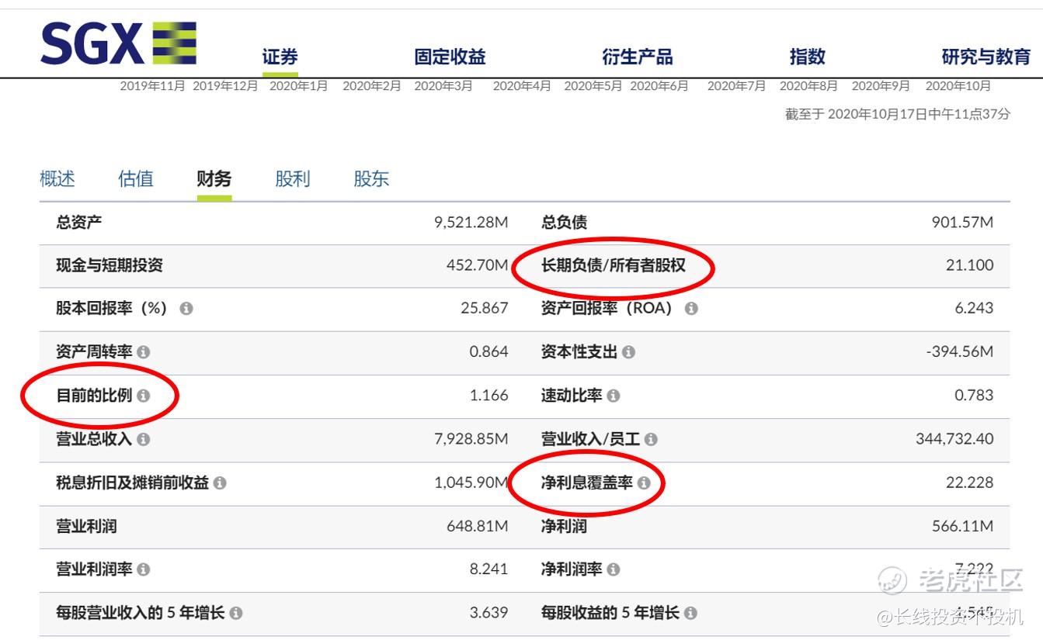Click info icon beside 资本性支出
Image resolution: width=1043 pixels, height=640 pixels.
628,352
